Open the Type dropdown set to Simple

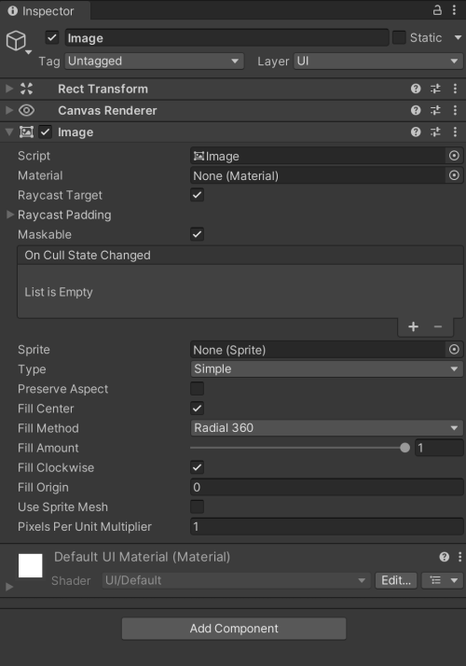click(x=326, y=369)
